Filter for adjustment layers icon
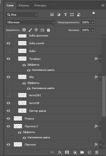The image size is (106, 156). click(59, 15)
